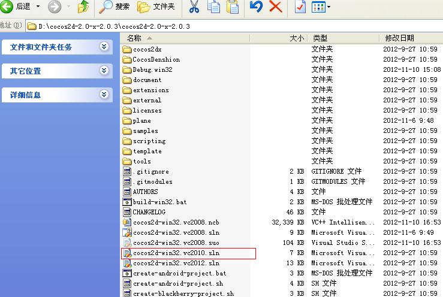
Task: Click the grey Forward arrow icon
Action: 55,7
